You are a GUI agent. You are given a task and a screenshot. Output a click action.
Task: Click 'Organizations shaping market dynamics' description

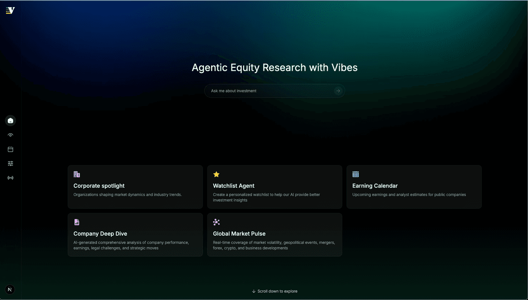[128, 194]
